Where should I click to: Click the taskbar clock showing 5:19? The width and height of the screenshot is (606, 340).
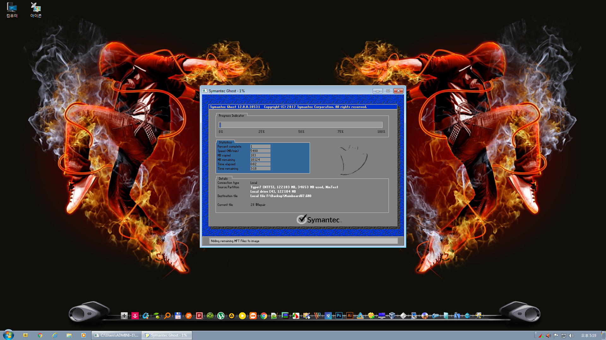(x=589, y=336)
